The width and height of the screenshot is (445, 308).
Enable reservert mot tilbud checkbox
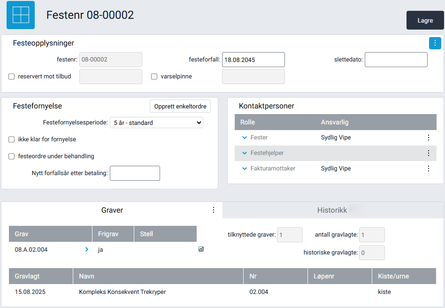12,77
